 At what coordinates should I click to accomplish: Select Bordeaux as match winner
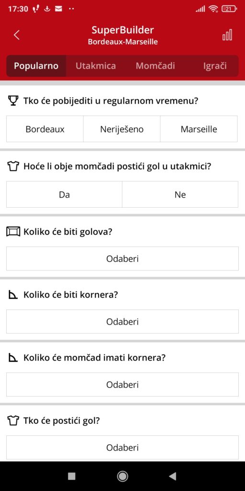[x=45, y=129]
